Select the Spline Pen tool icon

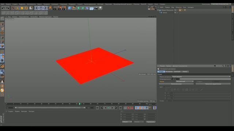pos(74,8)
